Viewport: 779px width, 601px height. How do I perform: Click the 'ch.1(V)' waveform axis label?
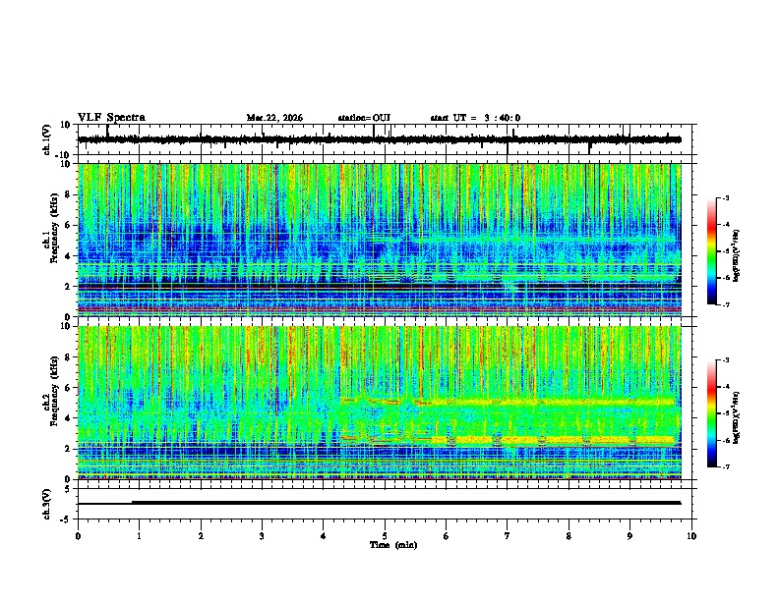point(47,139)
